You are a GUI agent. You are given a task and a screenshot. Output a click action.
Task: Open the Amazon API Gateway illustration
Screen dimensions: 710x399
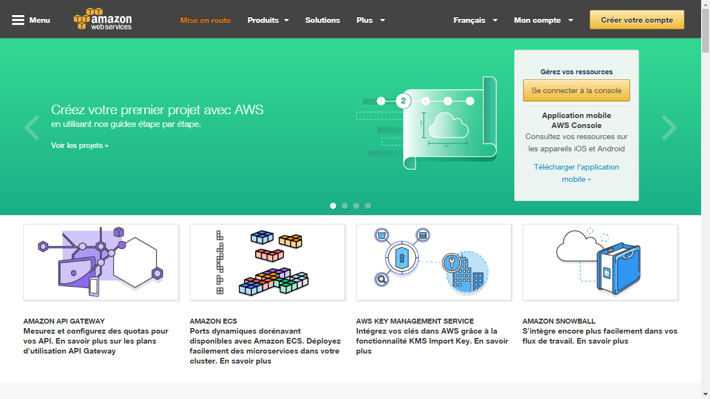point(101,262)
